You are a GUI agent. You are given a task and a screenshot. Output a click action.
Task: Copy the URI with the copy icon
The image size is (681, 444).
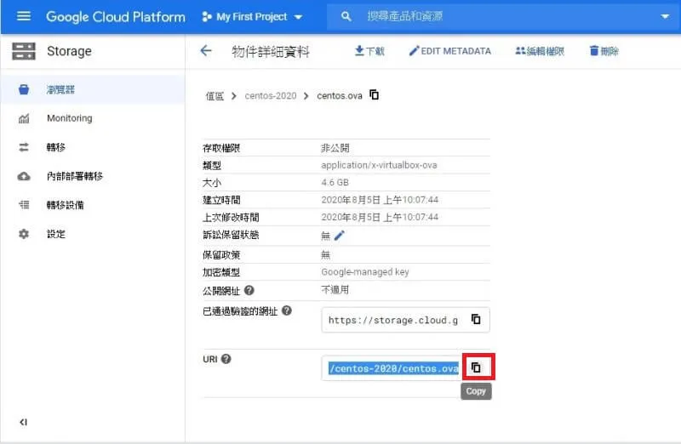pyautogui.click(x=476, y=367)
